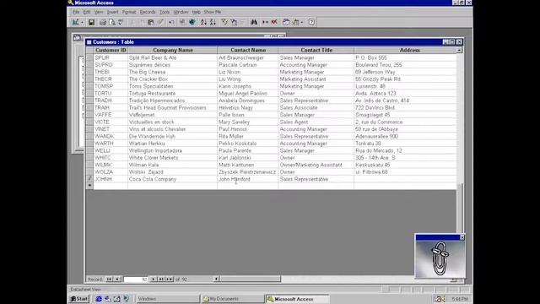The image size is (540, 304).
Task: Click the Insert Hyperlink icon
Action: click(x=182, y=22)
